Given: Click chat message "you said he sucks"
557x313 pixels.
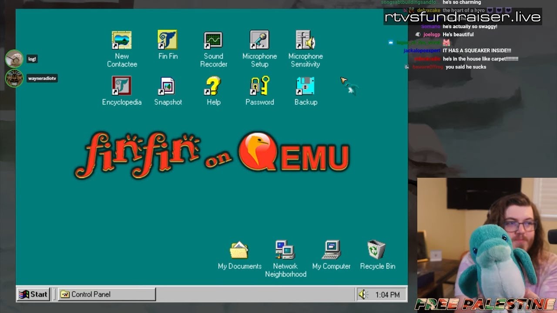Looking at the screenshot, I should click(x=466, y=67).
